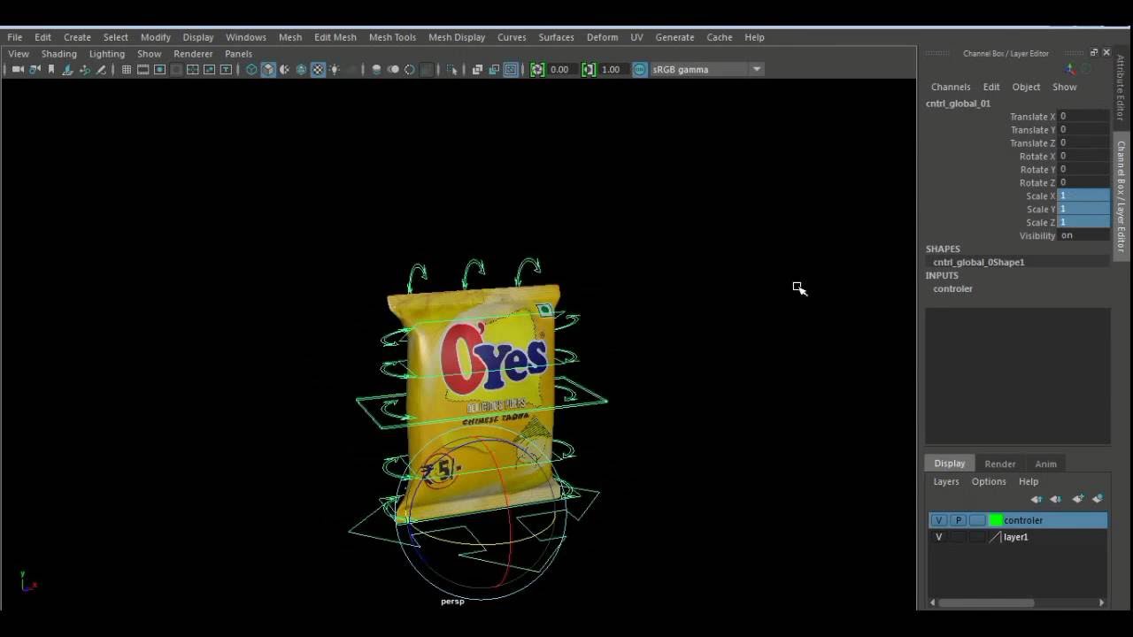The image size is (1133, 637).
Task: Toggle the Textured checker-sphere icon
Action: click(x=318, y=69)
